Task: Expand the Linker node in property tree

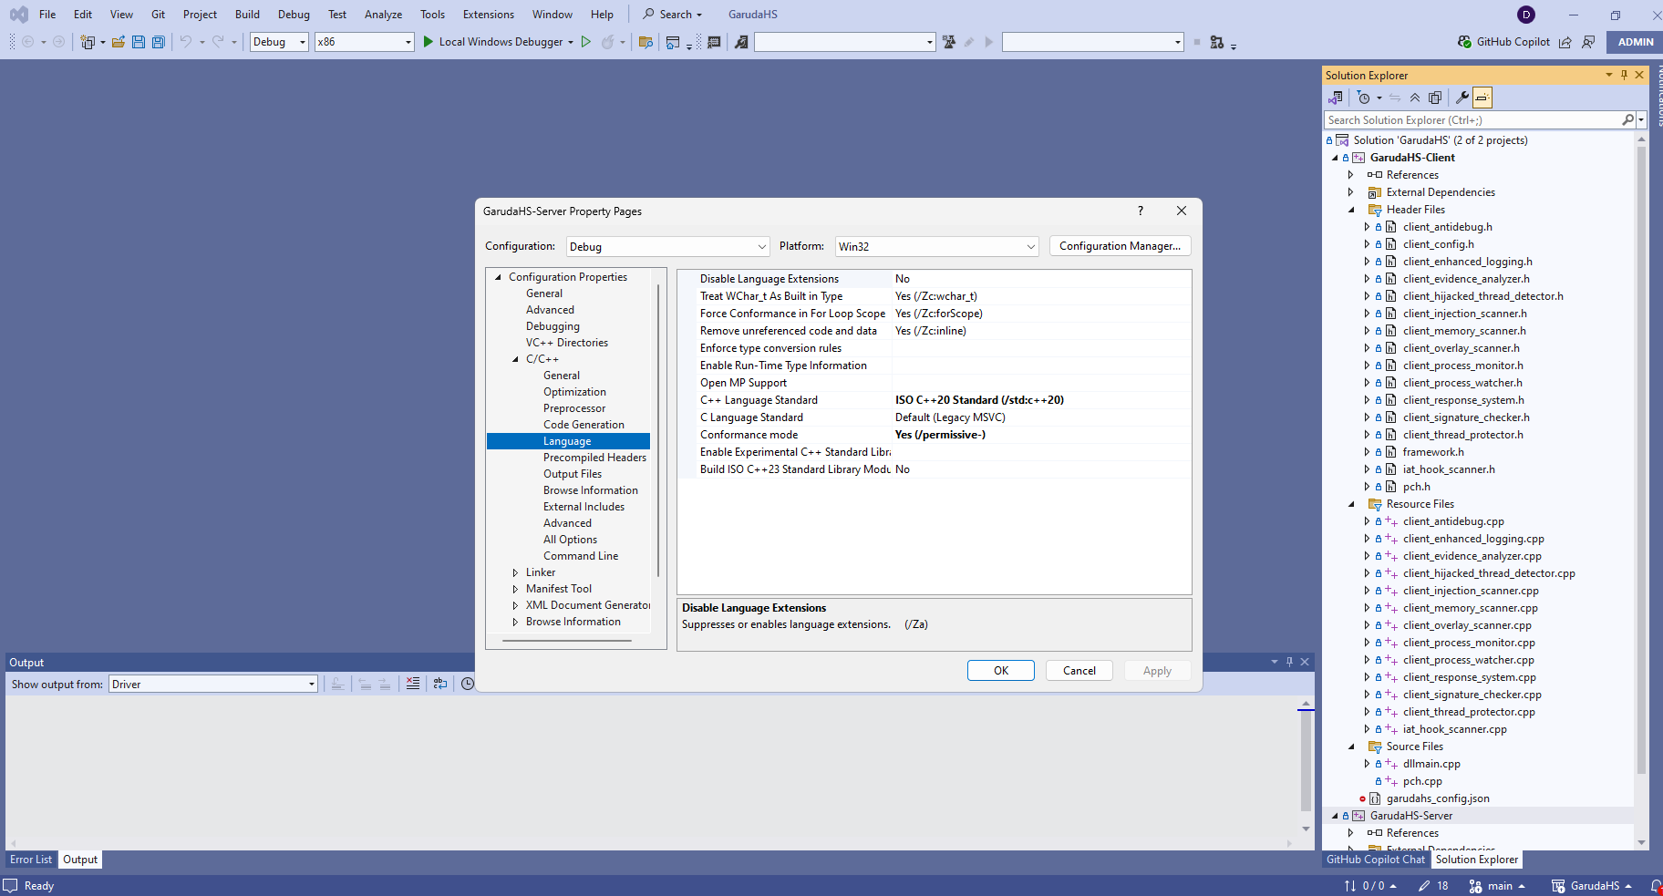Action: pyautogui.click(x=515, y=572)
